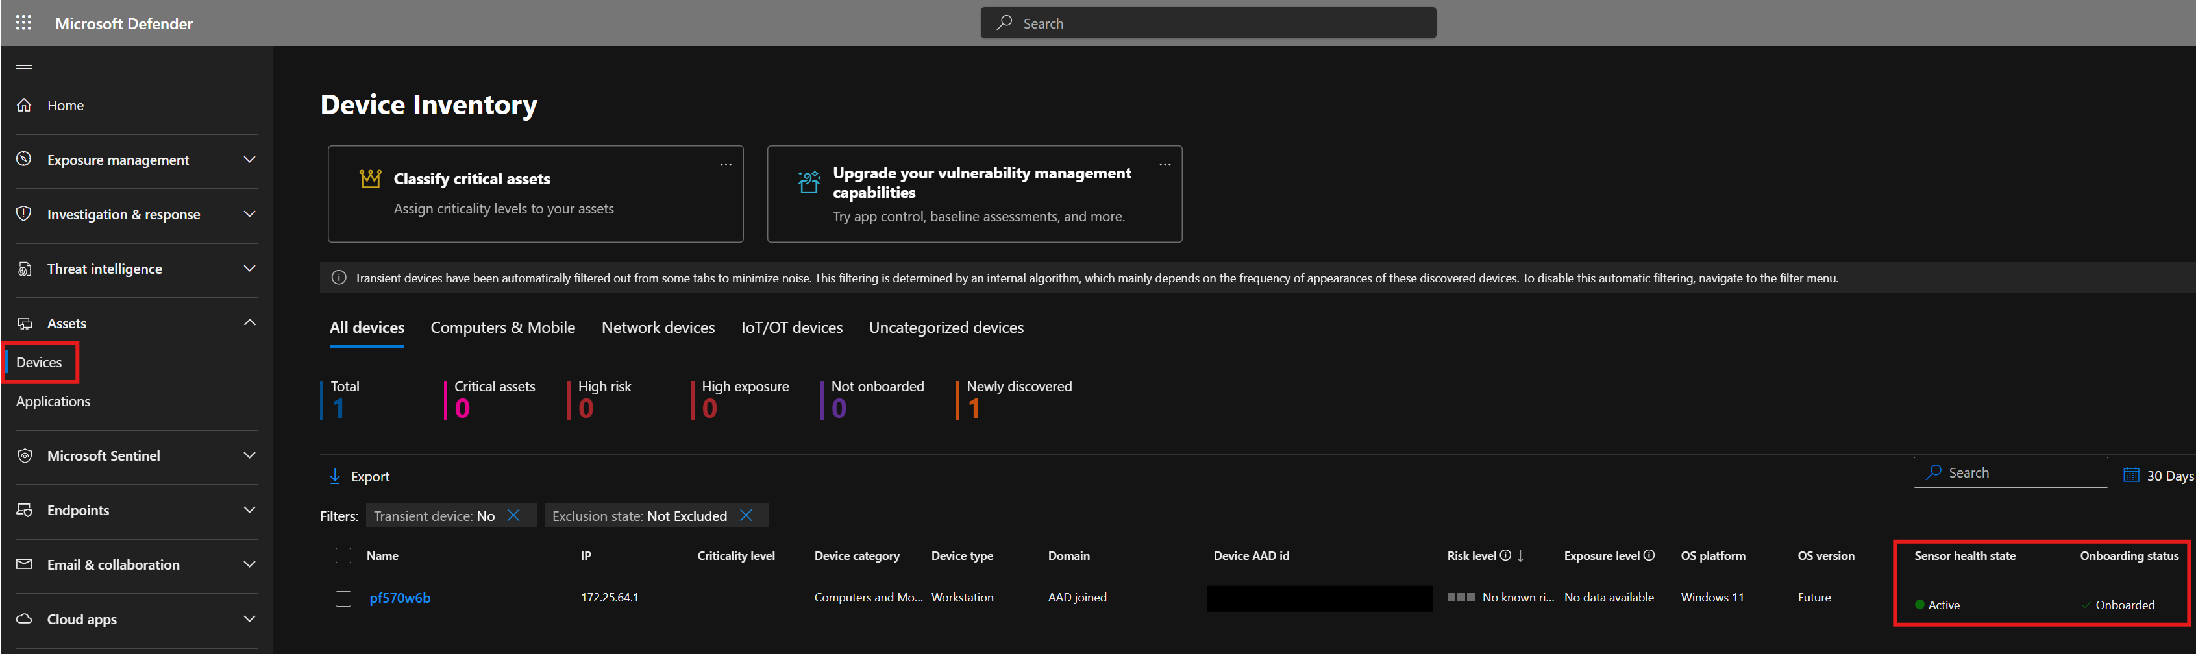Viewport: 2196px width, 654px height.
Task: Expand the Exposure management menu
Action: 249,159
